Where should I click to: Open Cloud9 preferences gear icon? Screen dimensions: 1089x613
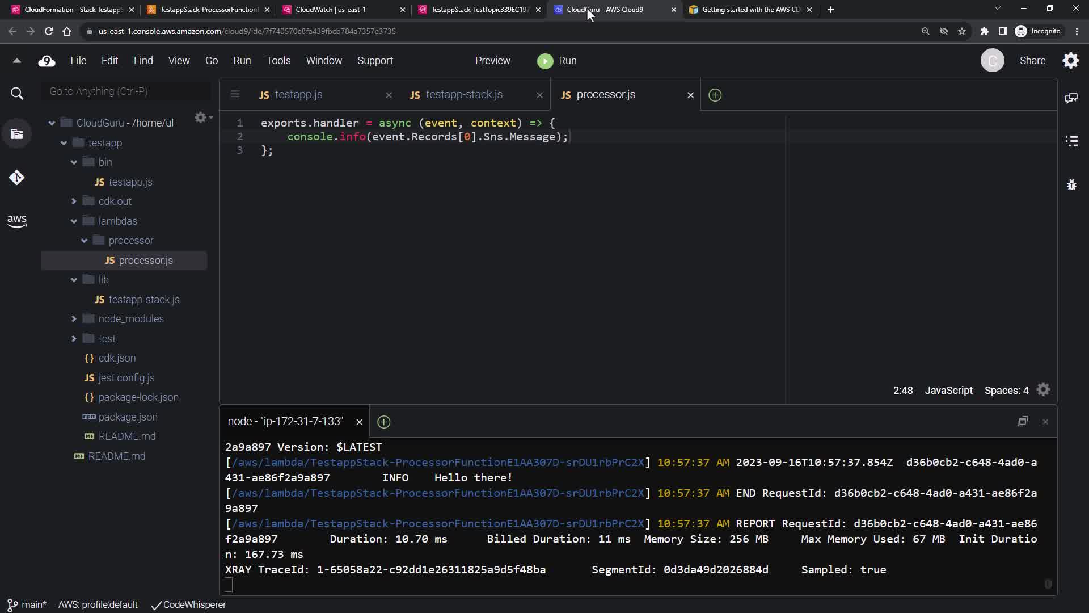tap(1070, 61)
